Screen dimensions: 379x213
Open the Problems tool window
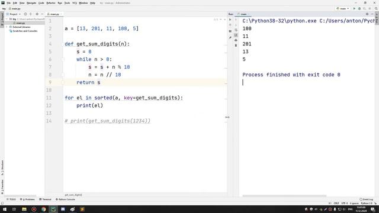tap(27, 199)
